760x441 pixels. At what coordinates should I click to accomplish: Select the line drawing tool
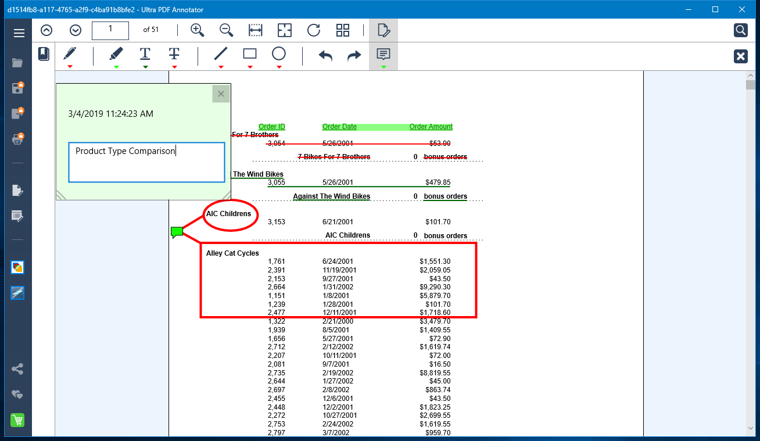point(221,55)
